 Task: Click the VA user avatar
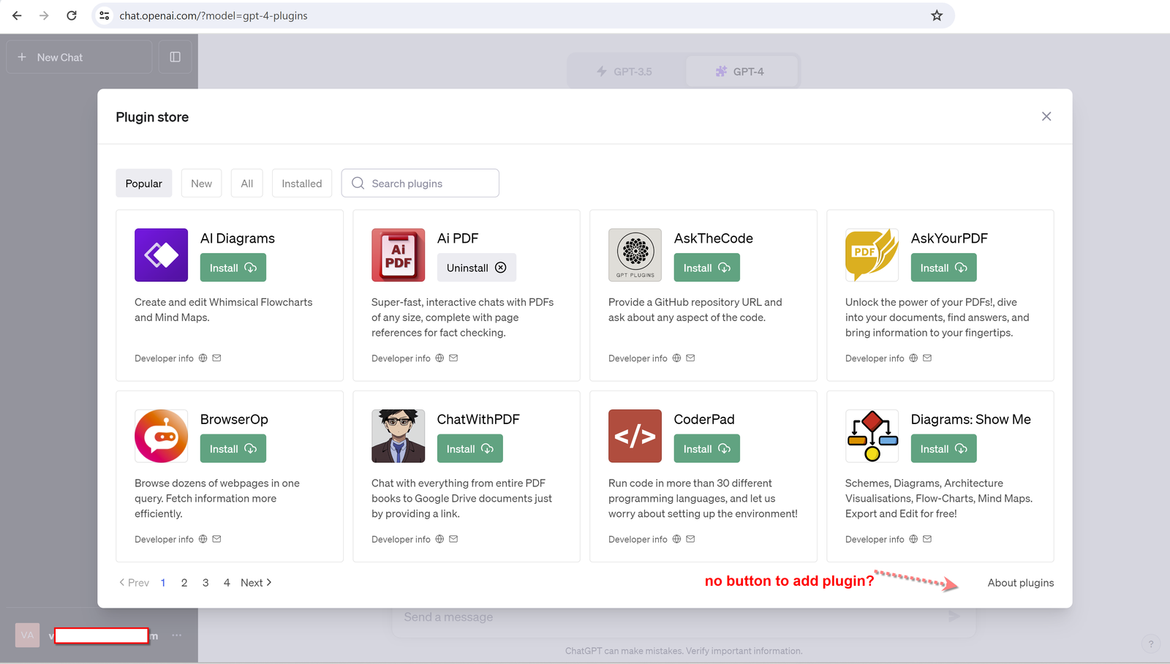click(27, 635)
